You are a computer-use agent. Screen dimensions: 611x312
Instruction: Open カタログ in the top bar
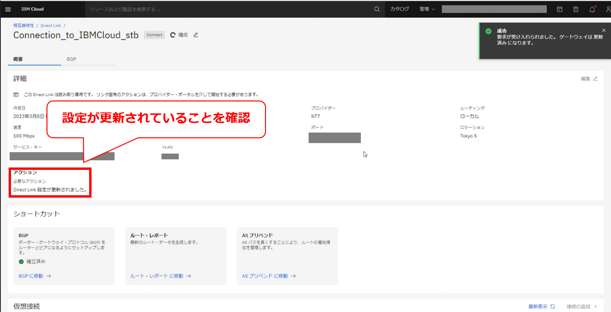399,9
